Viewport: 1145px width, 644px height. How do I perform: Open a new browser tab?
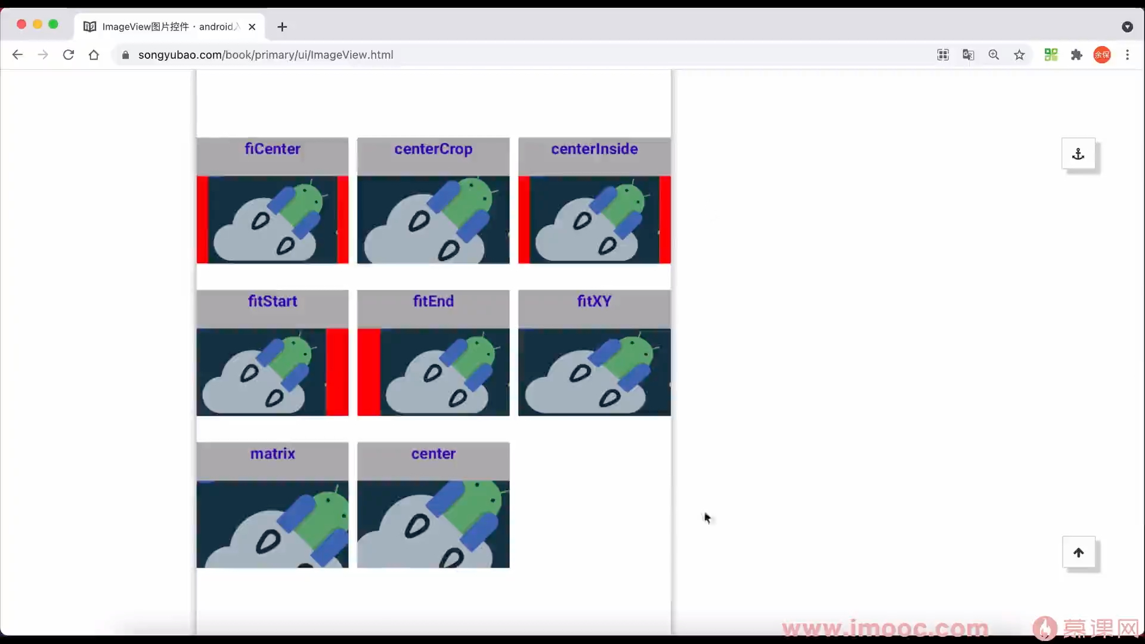tap(282, 27)
